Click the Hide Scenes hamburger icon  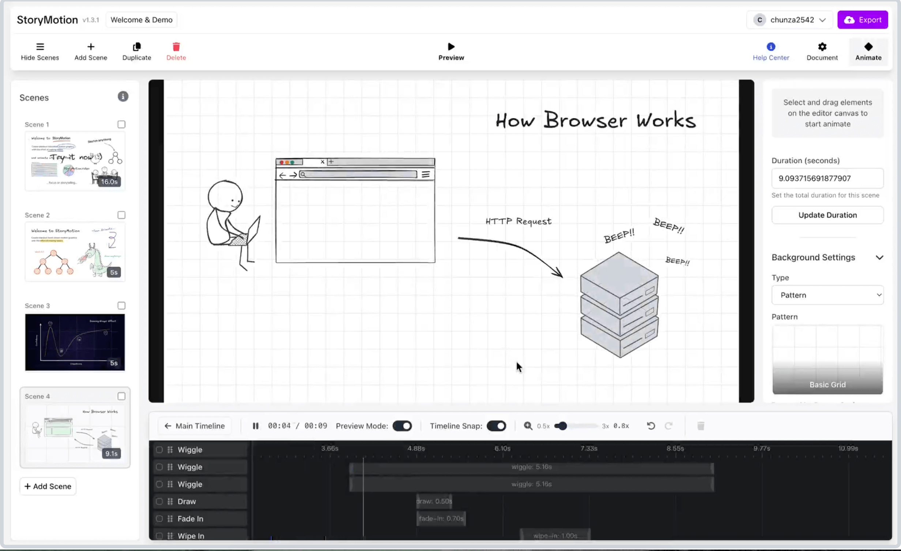[x=40, y=47]
